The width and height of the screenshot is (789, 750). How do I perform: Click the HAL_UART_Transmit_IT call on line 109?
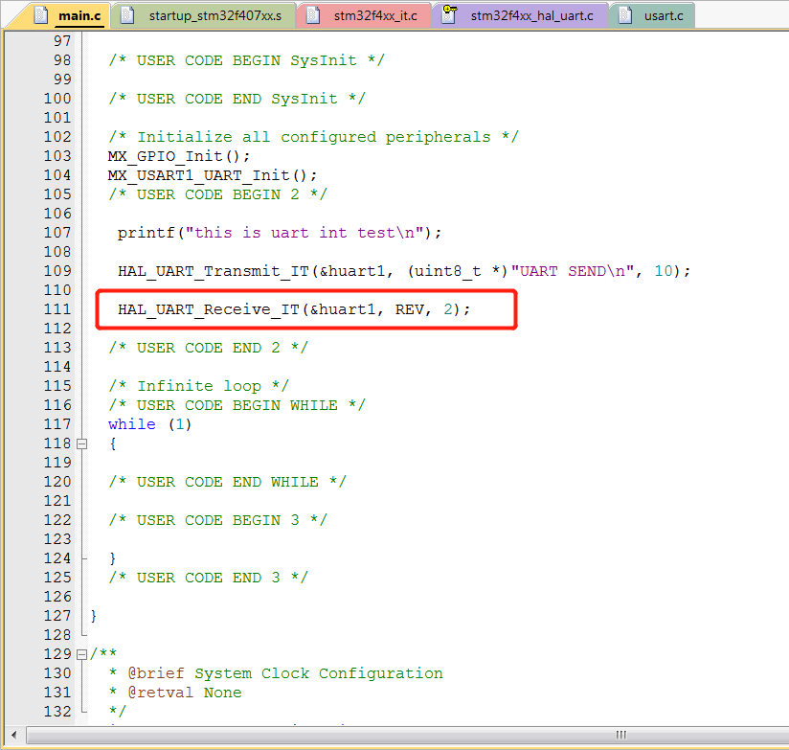tap(404, 271)
